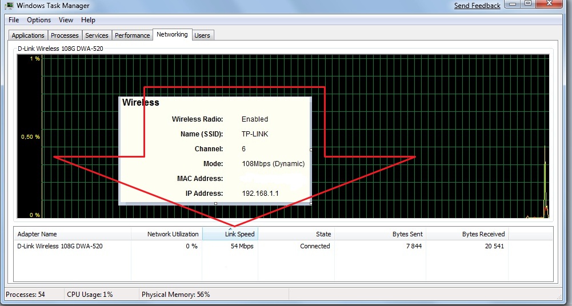Click Physical Memory: 56% in status bar
Image resolution: width=572 pixels, height=306 pixels.
tap(175, 295)
